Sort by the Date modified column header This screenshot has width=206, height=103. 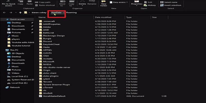coord(103,17)
